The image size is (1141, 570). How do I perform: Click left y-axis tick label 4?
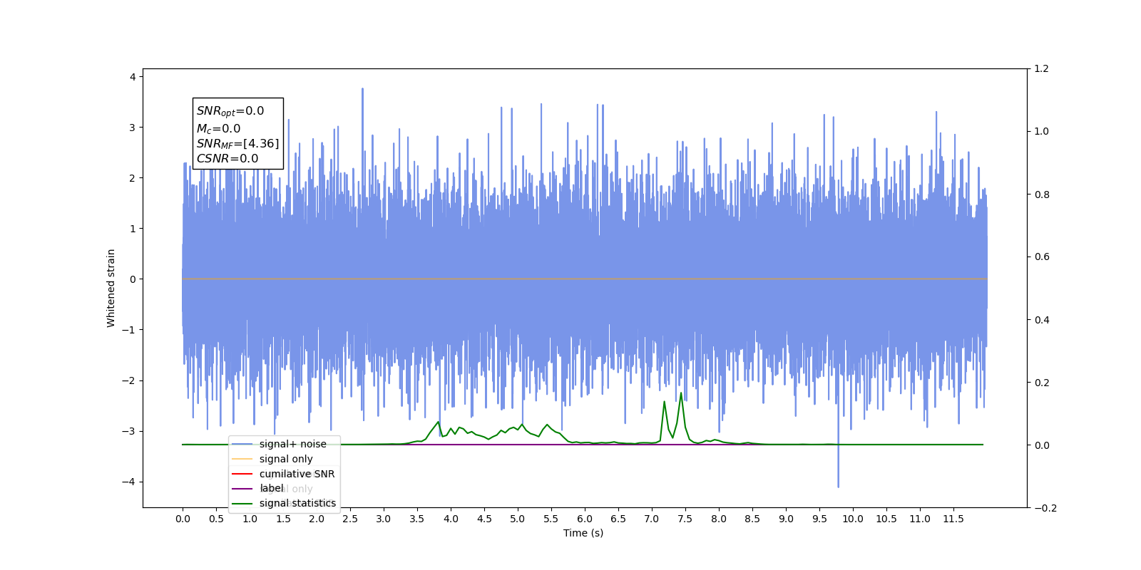click(x=133, y=77)
